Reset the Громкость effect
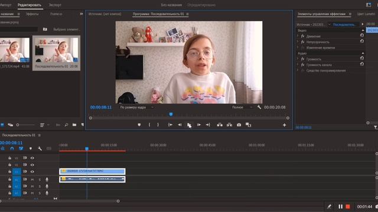The image size is (378, 212). point(361,58)
